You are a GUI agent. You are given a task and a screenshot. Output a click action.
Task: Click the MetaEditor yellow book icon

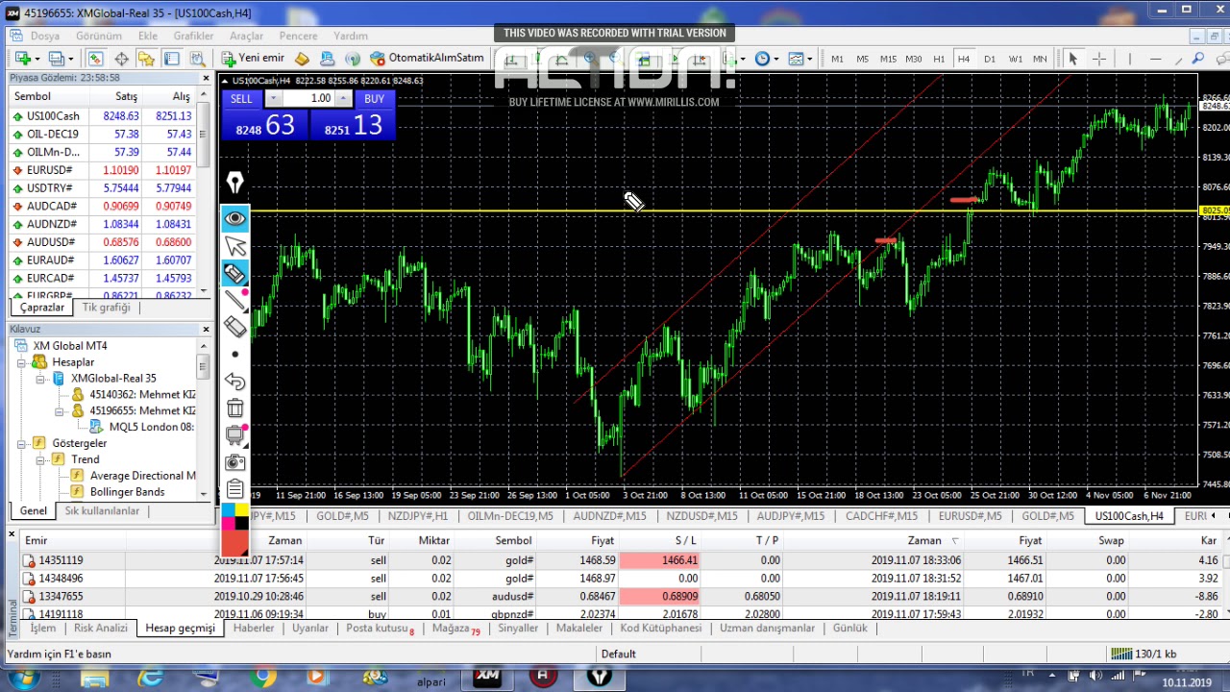[x=302, y=59]
